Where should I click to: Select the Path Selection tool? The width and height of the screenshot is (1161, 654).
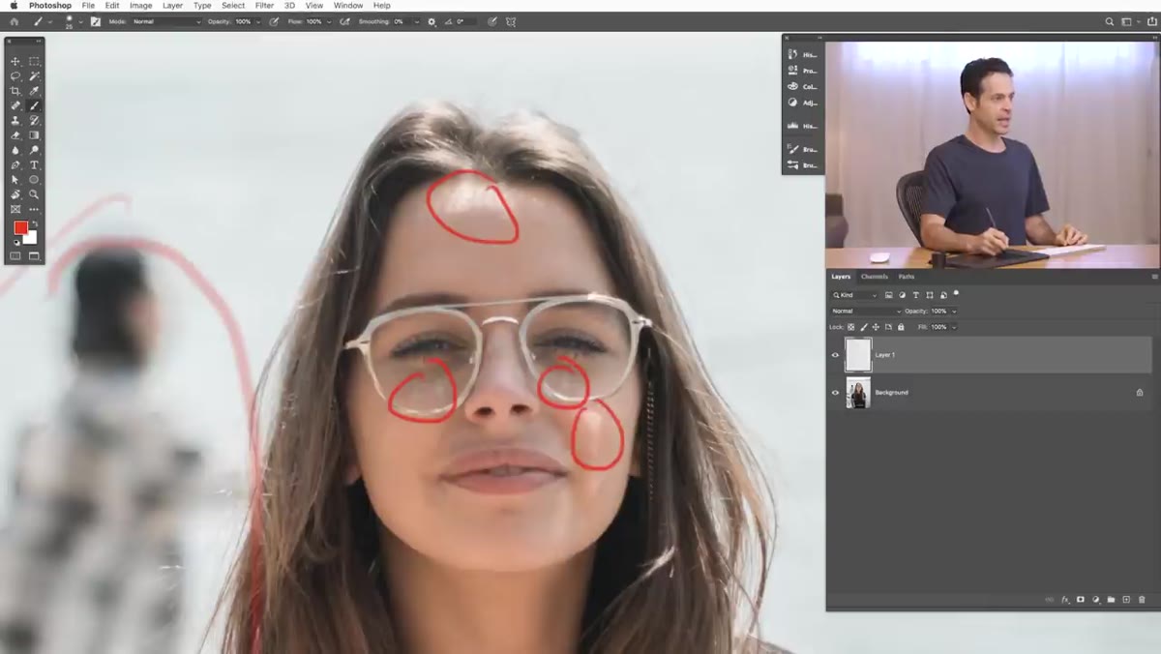[x=15, y=179]
